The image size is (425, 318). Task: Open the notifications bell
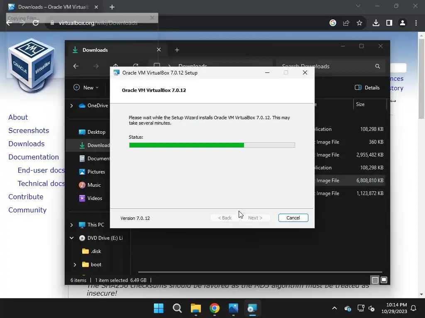click(413, 308)
